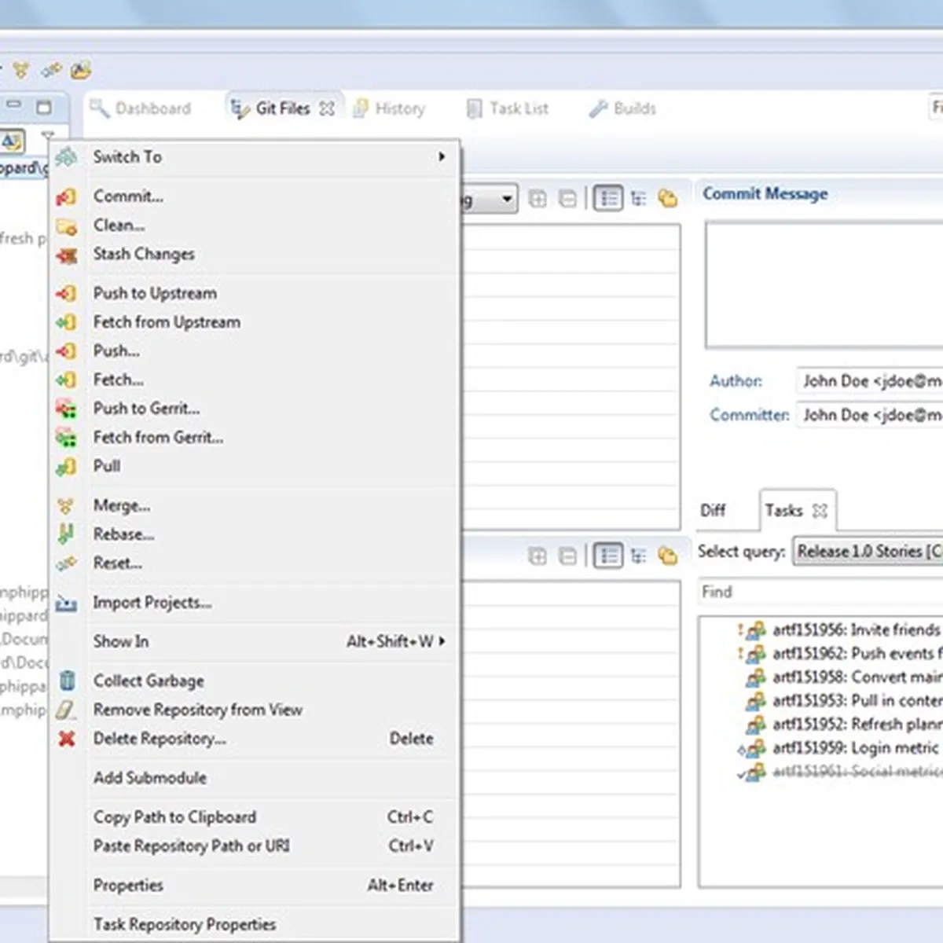
Task: Toggle list presentation button in upper toolbar
Action: pos(608,199)
